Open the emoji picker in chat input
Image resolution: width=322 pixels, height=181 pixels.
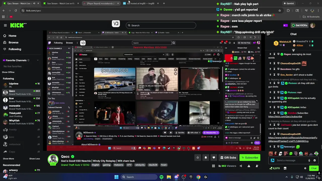pyautogui.click(x=314, y=160)
